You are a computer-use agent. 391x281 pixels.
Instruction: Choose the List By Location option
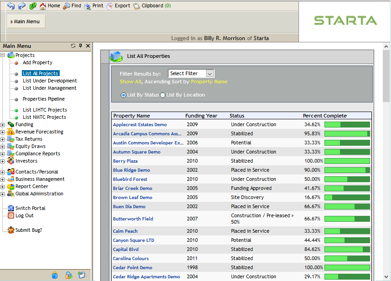pyautogui.click(x=163, y=95)
